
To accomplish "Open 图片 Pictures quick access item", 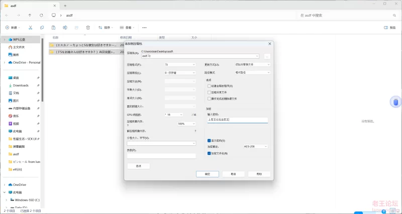I will [14, 101].
